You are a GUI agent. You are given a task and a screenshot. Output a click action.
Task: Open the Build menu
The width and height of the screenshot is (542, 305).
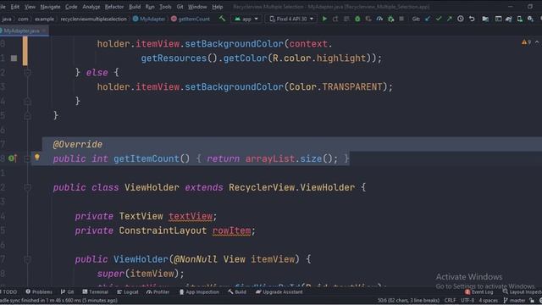(x=135, y=7)
